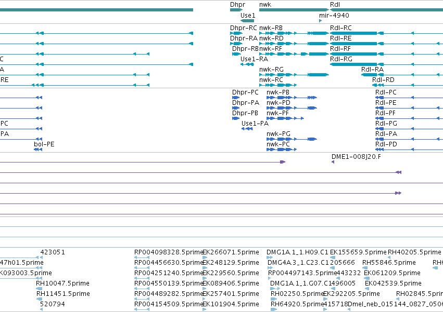This screenshot has width=443, height=312.
Task: Select EST EK266071.5prime
Action: point(205,257)
